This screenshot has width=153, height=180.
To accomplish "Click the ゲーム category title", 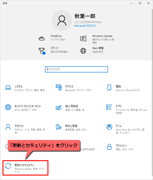I will pos(119,126).
